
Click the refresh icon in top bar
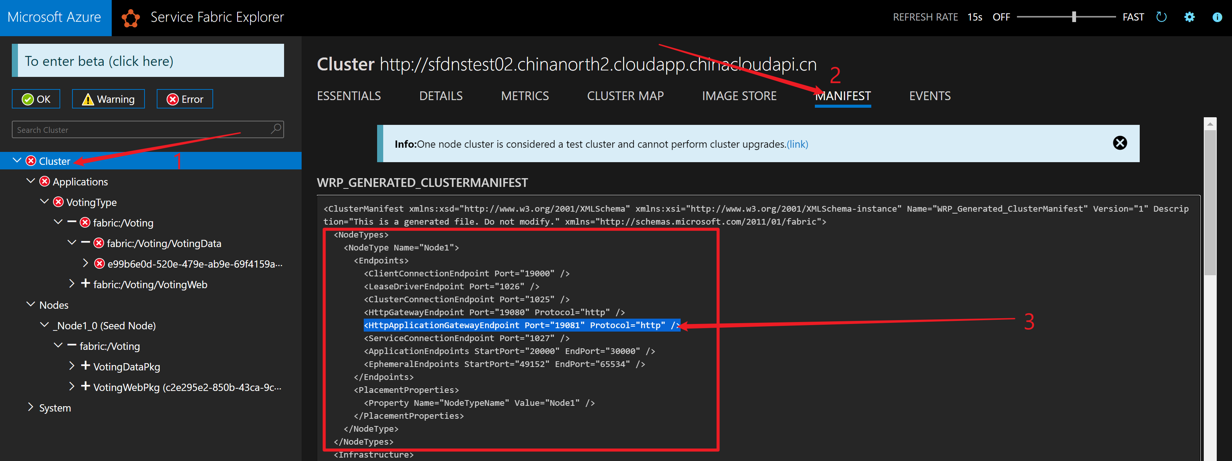pyautogui.click(x=1161, y=17)
